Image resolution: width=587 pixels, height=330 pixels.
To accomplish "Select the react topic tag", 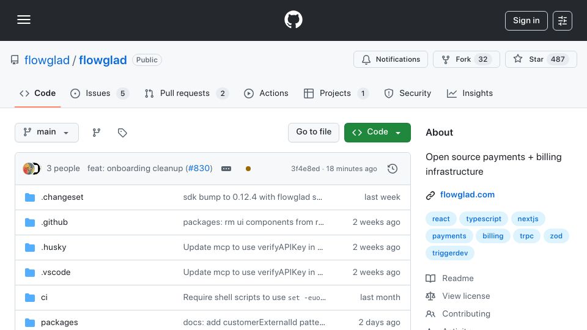I will click(441, 219).
